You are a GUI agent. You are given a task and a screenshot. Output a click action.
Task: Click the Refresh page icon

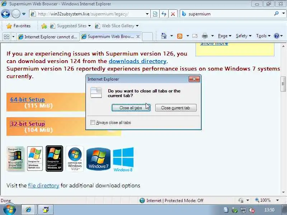[x=164, y=14]
